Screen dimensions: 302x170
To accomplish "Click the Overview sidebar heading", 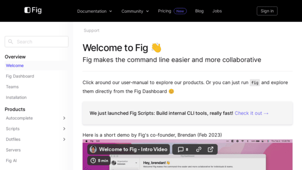I will [x=15, y=57].
